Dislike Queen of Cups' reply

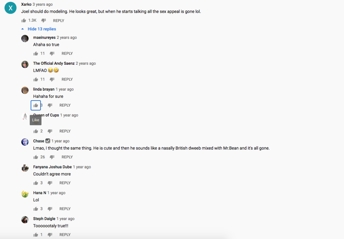tap(50, 131)
